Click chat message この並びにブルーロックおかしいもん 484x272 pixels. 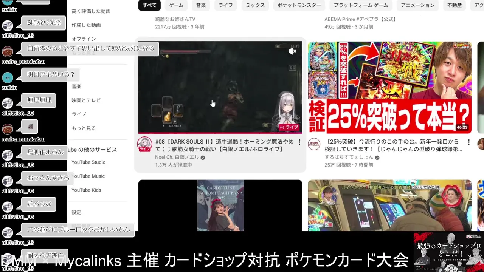(78, 230)
